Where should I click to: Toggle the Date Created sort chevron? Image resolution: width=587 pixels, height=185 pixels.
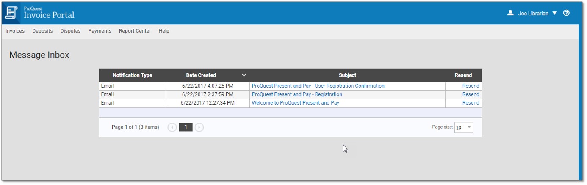pos(244,75)
